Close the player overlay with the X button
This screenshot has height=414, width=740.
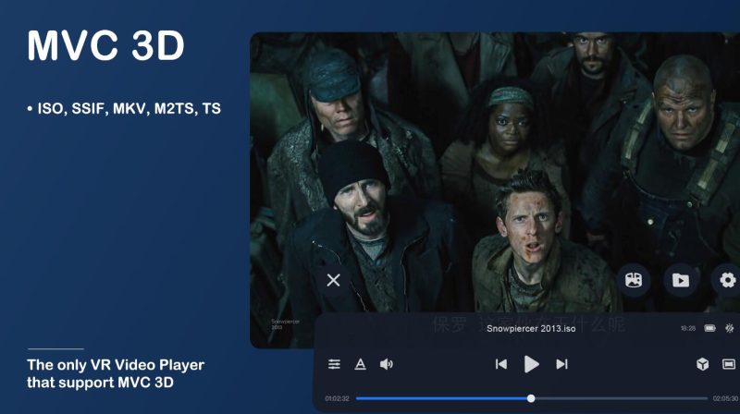click(x=333, y=280)
